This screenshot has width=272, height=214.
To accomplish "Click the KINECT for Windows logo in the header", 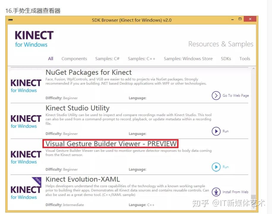I will click(34, 39).
